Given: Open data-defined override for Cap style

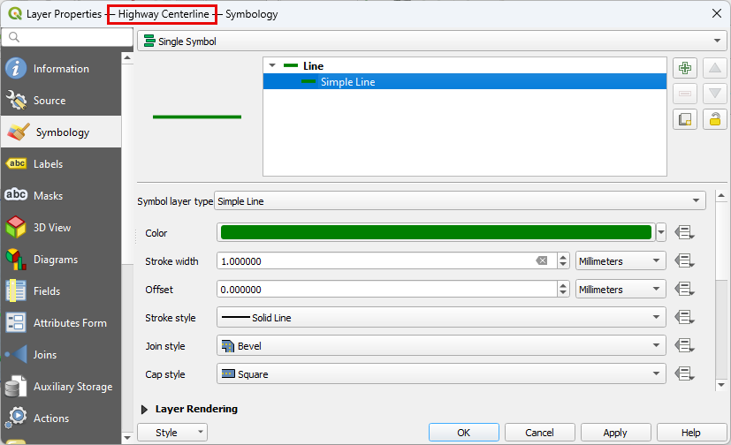Looking at the screenshot, I should pos(684,374).
